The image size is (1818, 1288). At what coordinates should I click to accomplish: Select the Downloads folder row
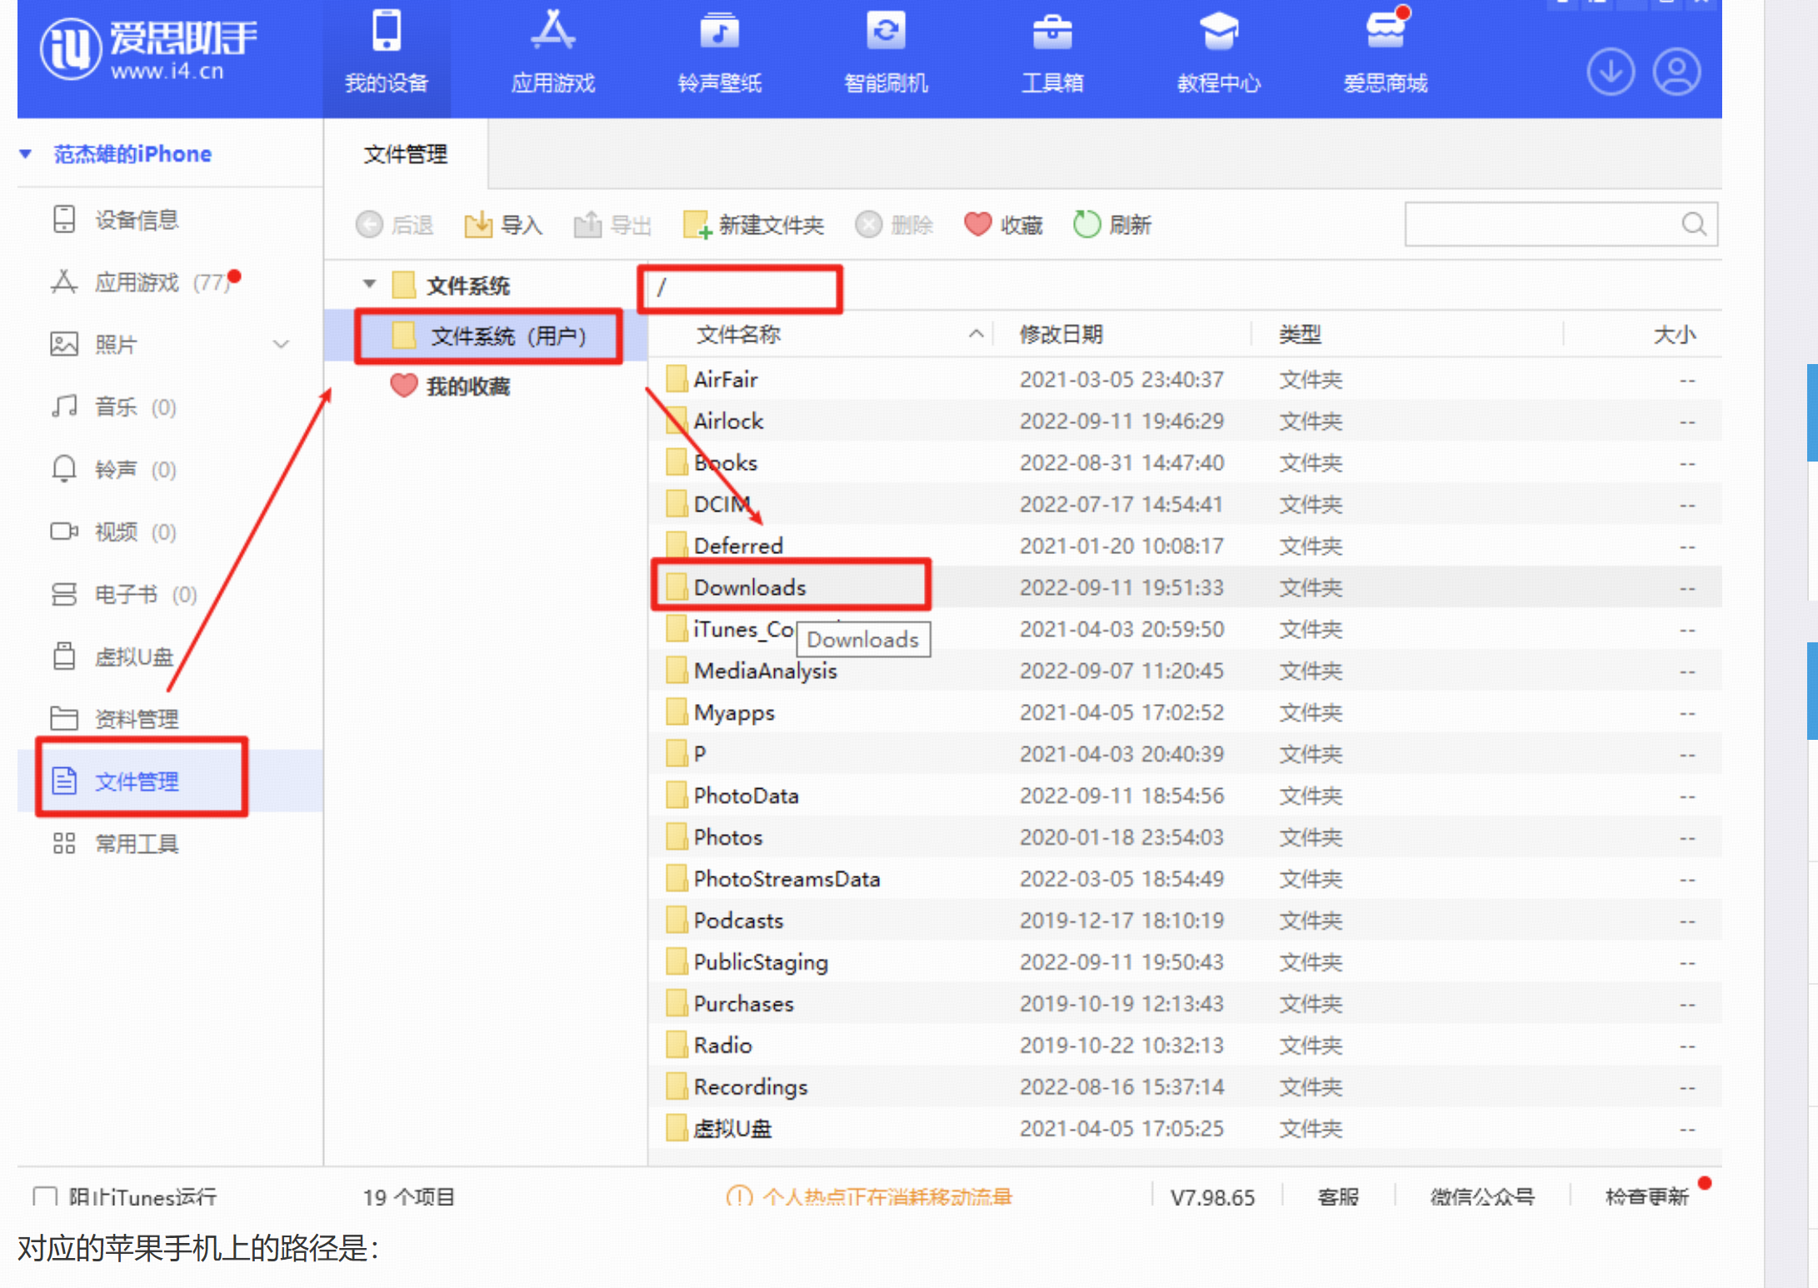click(x=1185, y=587)
